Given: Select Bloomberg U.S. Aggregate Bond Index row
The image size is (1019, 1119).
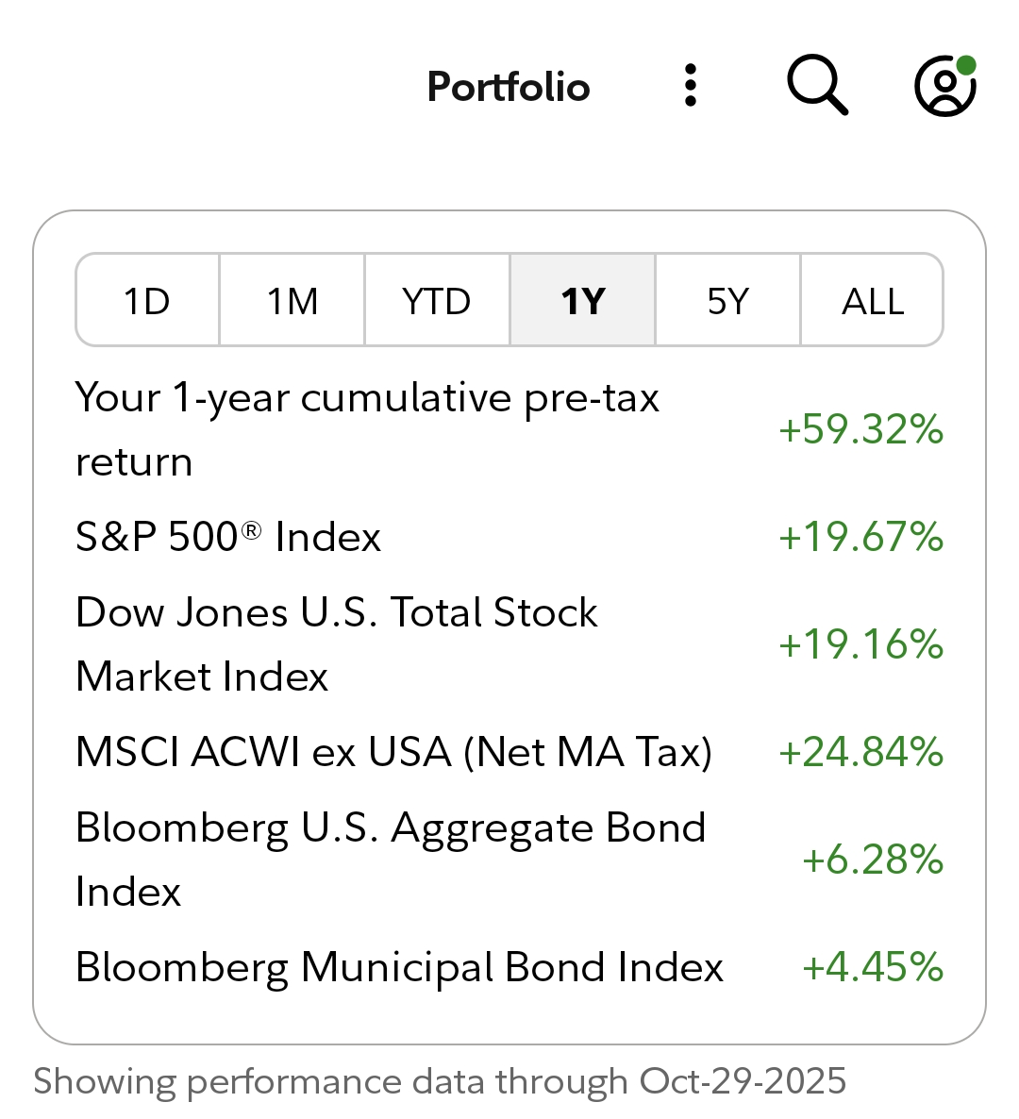Looking at the screenshot, I should pyautogui.click(x=390, y=860).
